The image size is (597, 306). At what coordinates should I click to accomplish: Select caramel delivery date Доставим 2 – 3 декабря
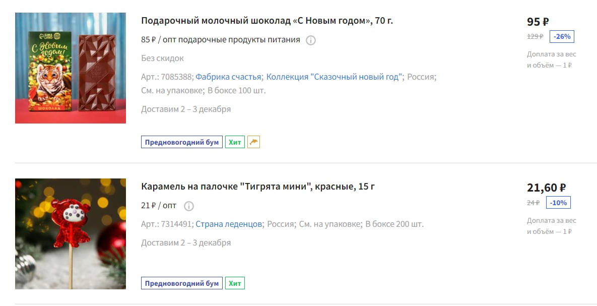pyautogui.click(x=186, y=243)
